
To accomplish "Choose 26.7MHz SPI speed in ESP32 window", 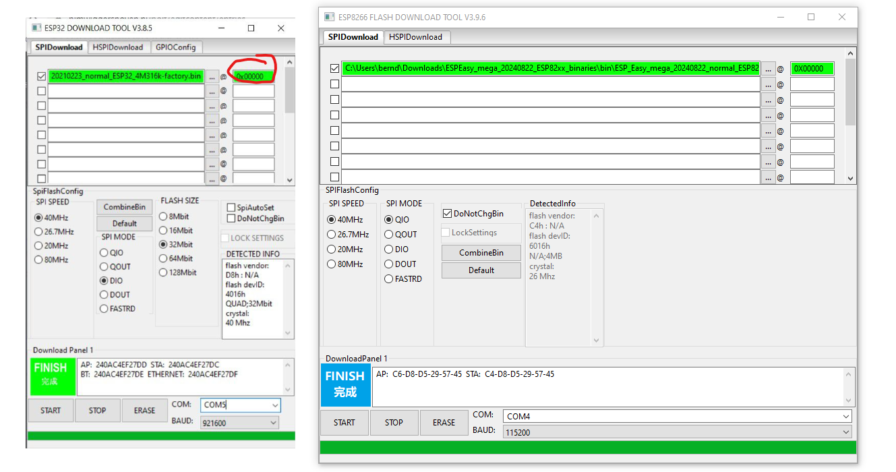I will (38, 232).
